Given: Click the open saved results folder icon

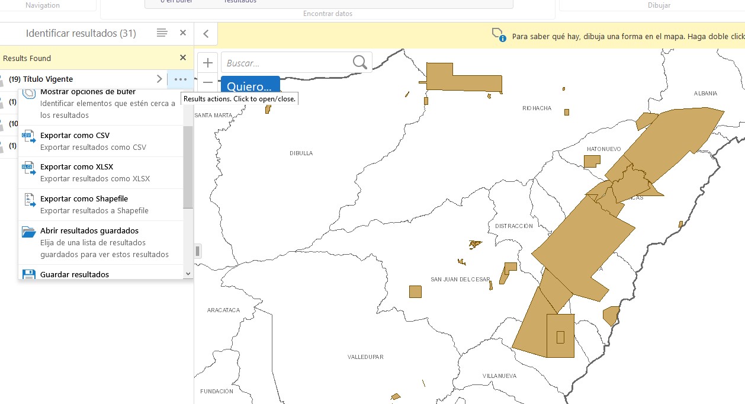Looking at the screenshot, I should tap(28, 232).
